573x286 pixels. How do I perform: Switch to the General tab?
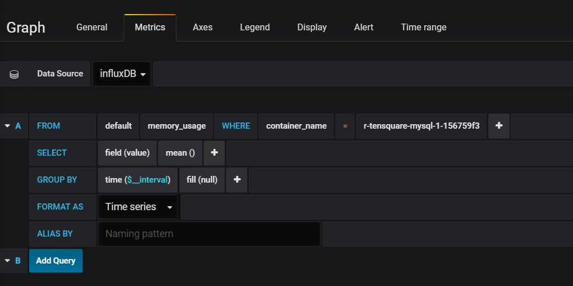pos(92,28)
